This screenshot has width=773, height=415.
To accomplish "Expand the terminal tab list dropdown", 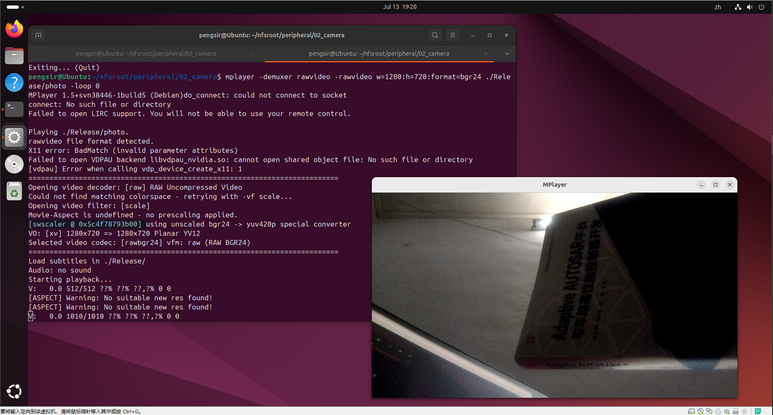I will [507, 54].
